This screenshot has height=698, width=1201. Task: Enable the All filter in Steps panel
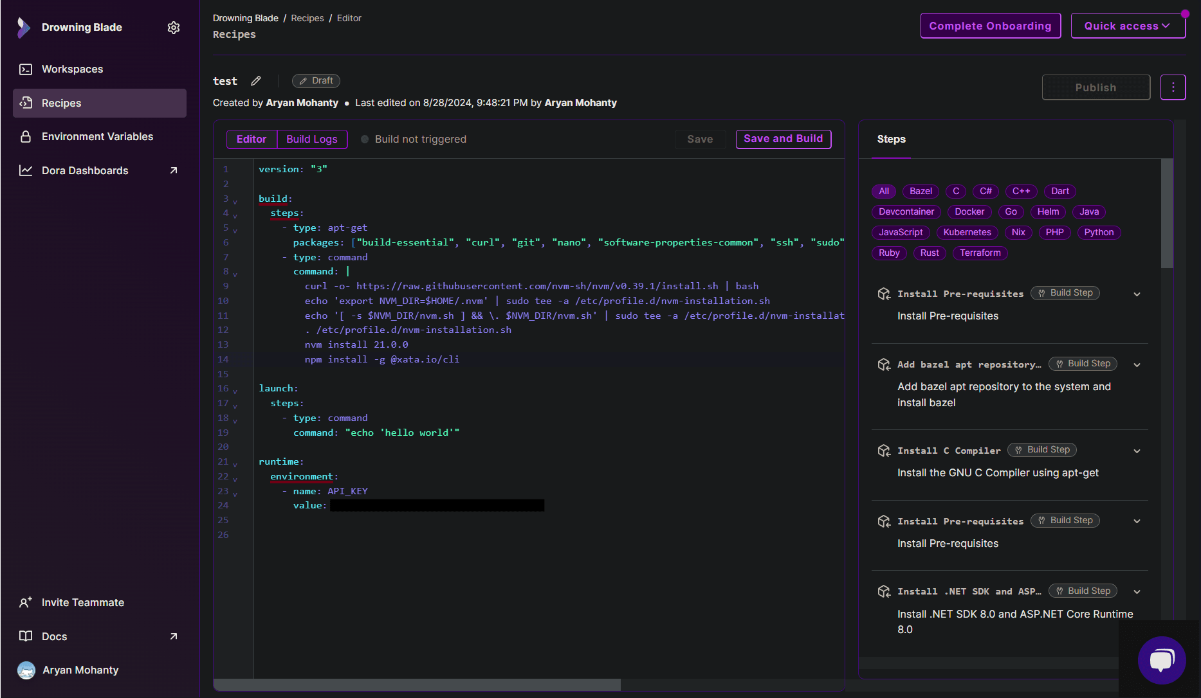click(x=883, y=191)
